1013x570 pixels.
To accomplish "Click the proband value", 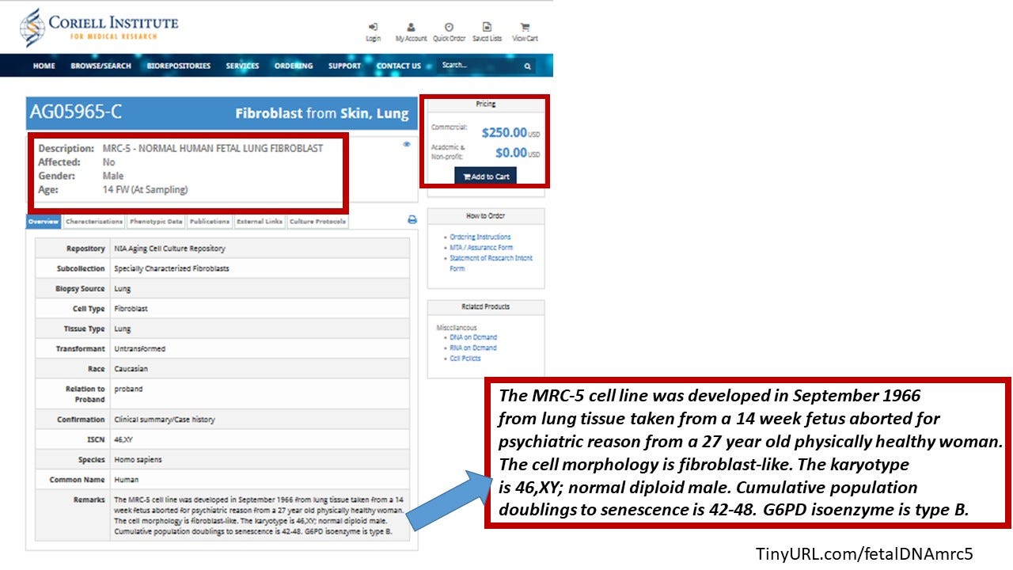I will click(x=128, y=389).
